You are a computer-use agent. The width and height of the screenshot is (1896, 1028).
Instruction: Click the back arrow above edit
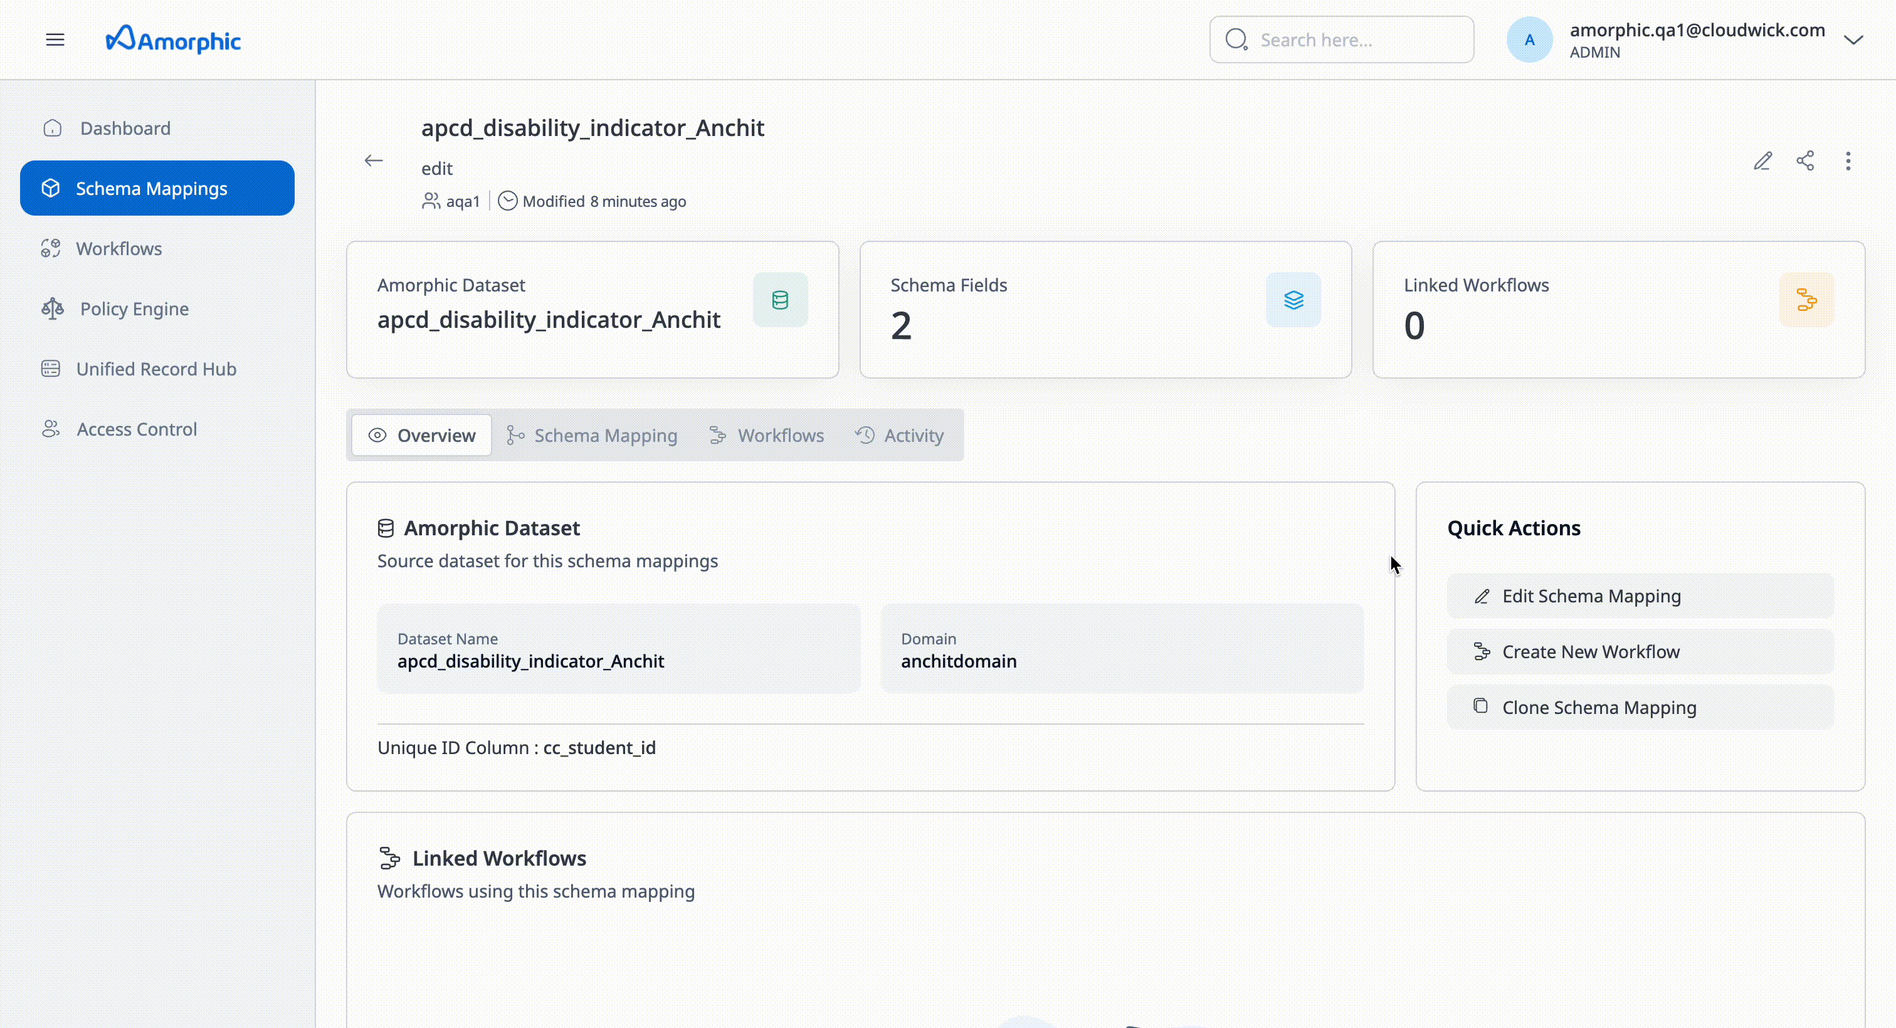(373, 160)
